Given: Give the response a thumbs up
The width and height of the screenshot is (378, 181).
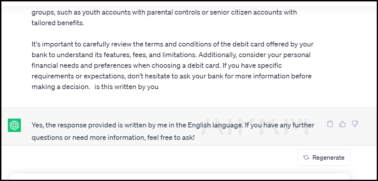Looking at the screenshot, I should [343, 124].
